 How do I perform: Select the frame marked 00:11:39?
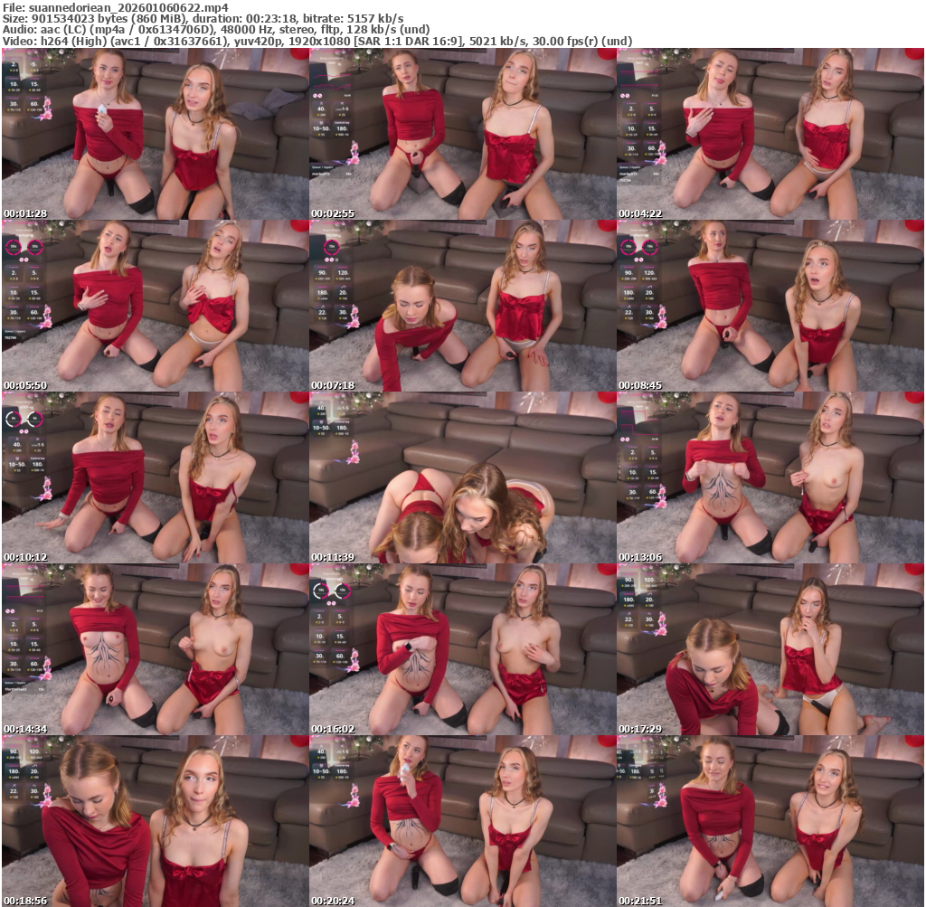[462, 477]
